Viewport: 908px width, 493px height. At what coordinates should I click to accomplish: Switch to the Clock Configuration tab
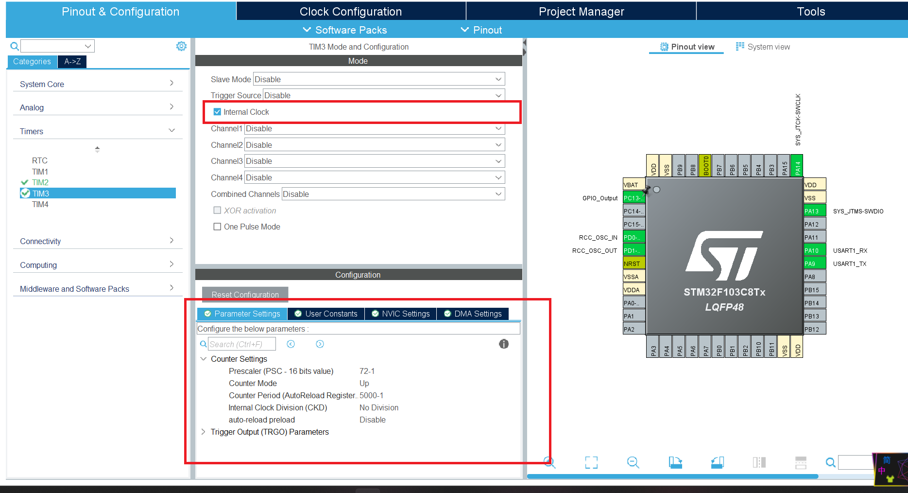tap(351, 11)
